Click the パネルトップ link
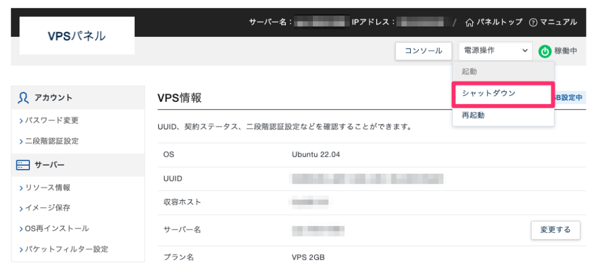 coord(499,22)
